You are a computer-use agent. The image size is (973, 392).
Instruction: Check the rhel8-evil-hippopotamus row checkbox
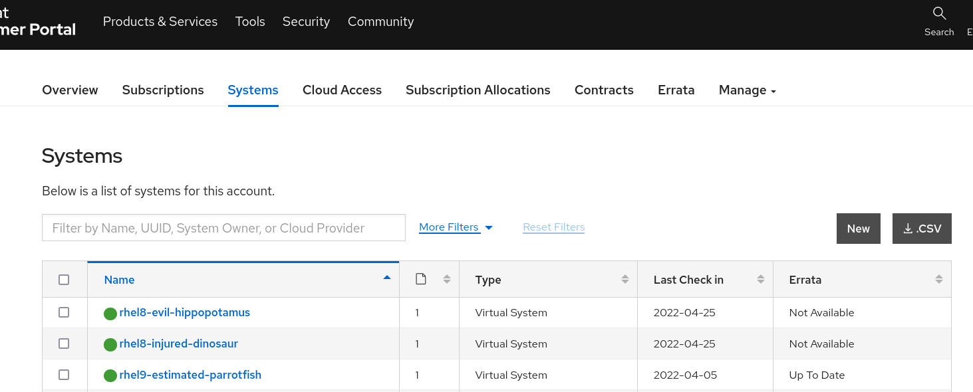tap(64, 312)
